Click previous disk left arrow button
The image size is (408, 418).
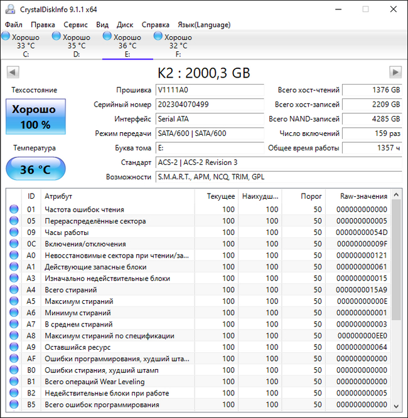coord(12,72)
